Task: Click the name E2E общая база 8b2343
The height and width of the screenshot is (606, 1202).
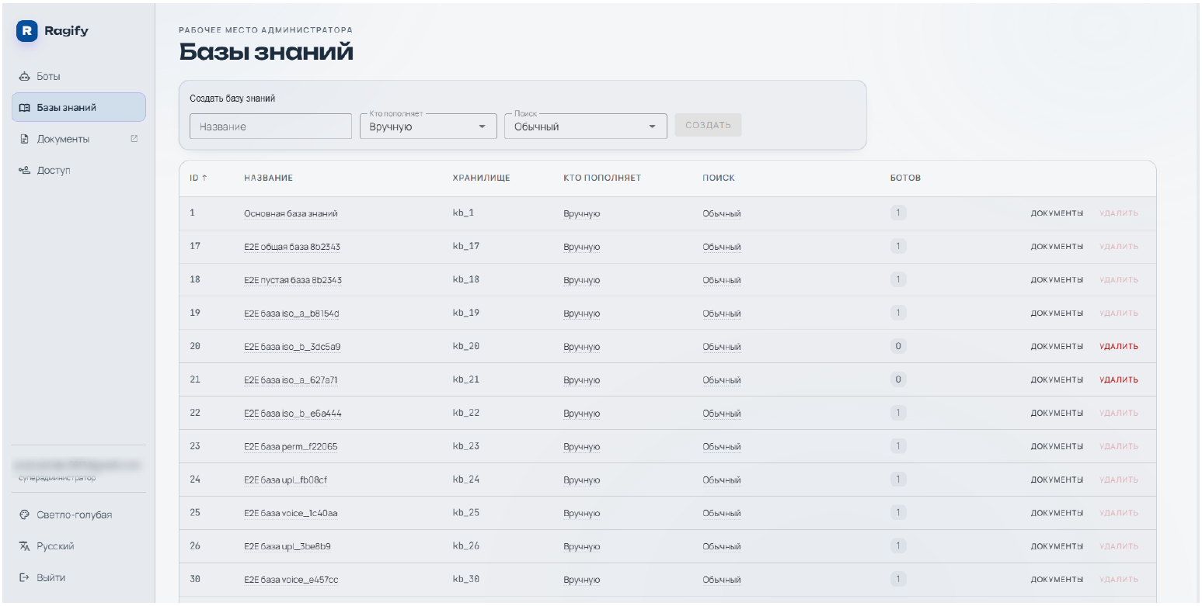Action: [x=292, y=247]
